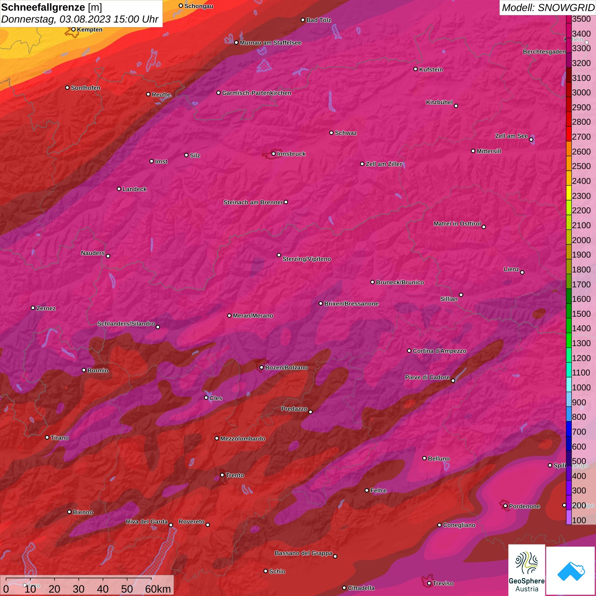Select the Nauders label
This screenshot has width=596, height=596.
pyautogui.click(x=93, y=253)
